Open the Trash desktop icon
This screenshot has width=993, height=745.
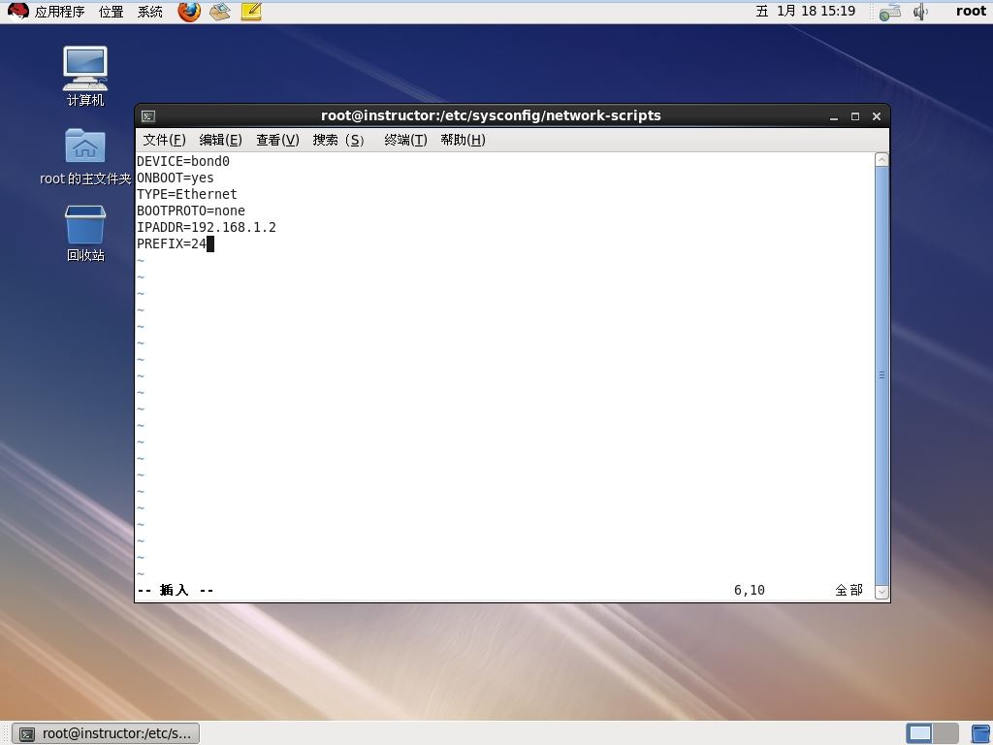pos(85,233)
